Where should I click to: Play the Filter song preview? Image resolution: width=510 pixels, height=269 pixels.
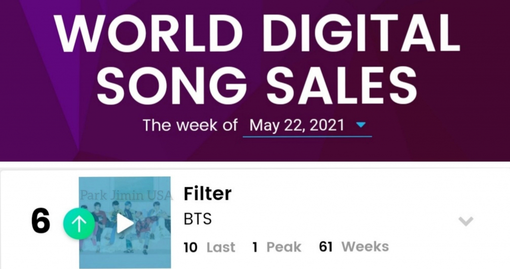pos(125,224)
